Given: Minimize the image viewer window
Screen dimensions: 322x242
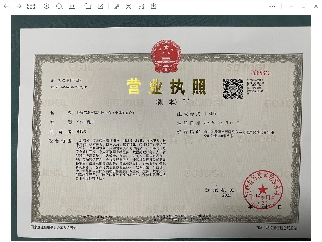Looking at the screenshot, I should 291,6.
